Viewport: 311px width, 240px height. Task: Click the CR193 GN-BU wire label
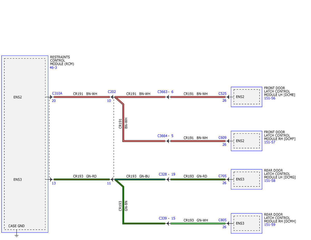(138, 176)
